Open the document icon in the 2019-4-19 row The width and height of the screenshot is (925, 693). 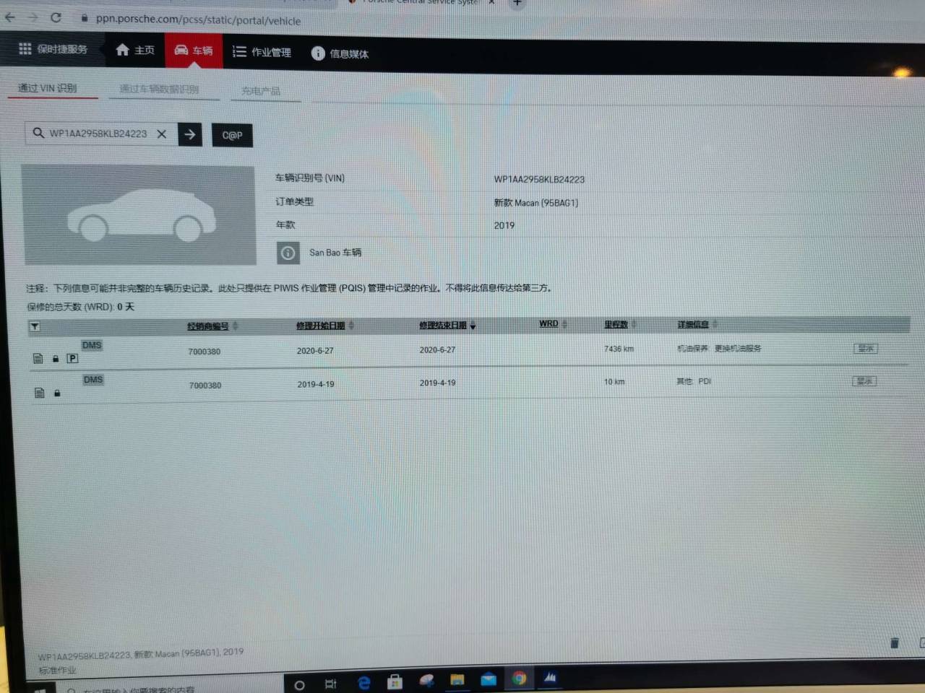tap(40, 393)
